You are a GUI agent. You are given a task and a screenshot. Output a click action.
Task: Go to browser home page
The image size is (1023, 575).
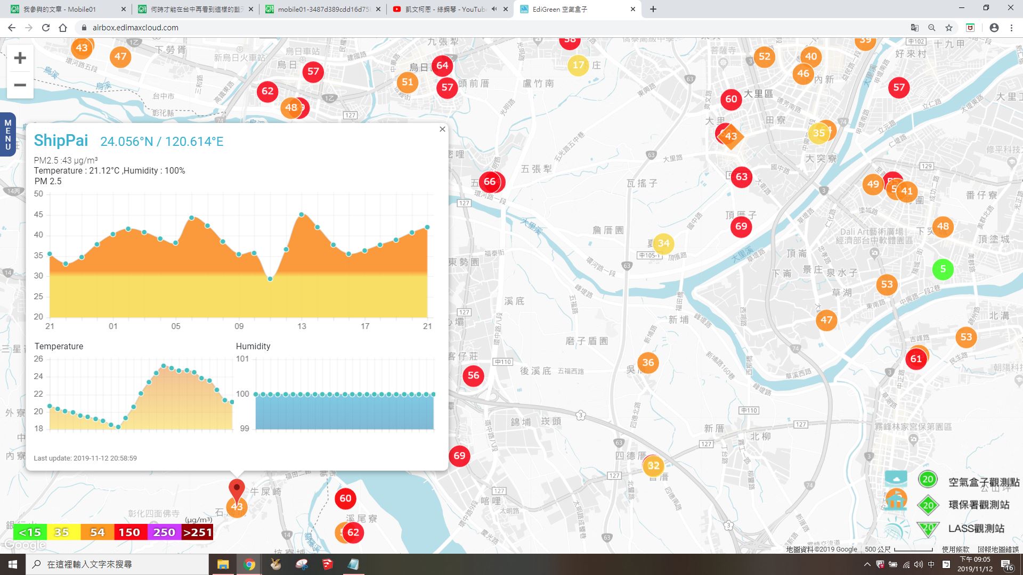(x=63, y=28)
